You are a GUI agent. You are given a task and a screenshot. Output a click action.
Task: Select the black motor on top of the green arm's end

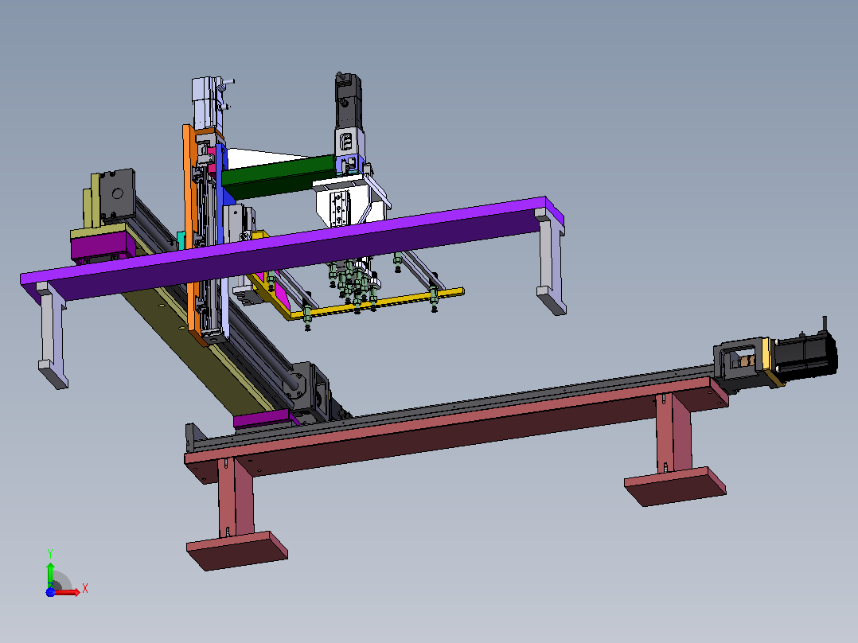tap(348, 101)
